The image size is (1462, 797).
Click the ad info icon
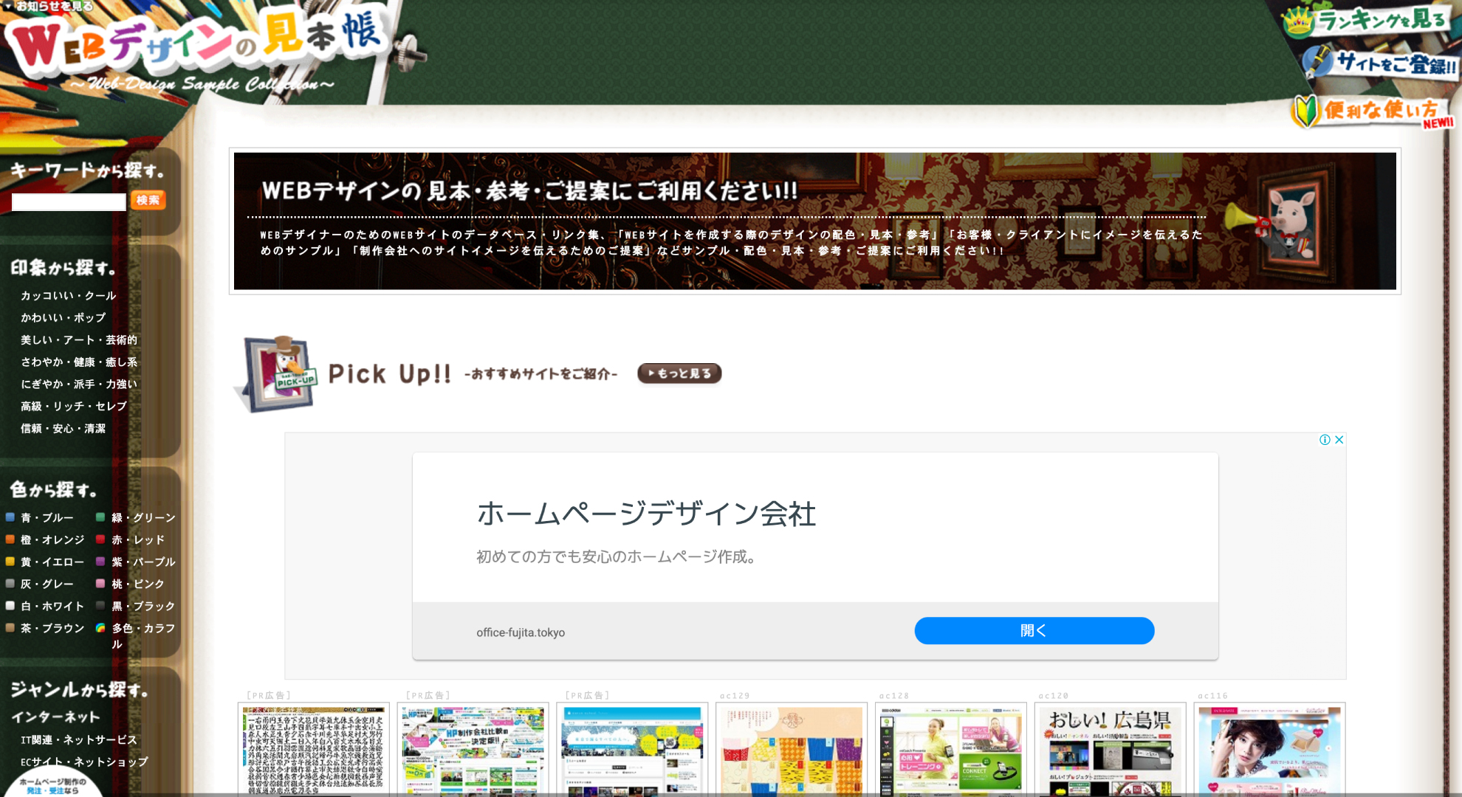(1325, 440)
